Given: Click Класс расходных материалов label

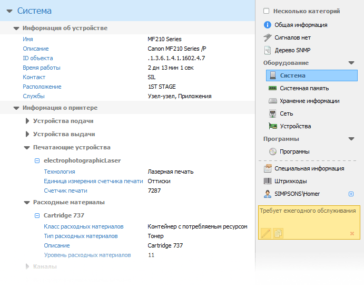Looking at the screenshot, I should pos(84,226).
